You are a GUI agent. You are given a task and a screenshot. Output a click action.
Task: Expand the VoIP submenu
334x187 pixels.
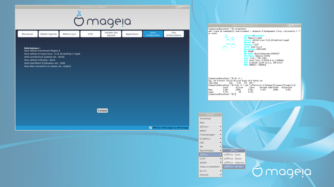point(210,159)
